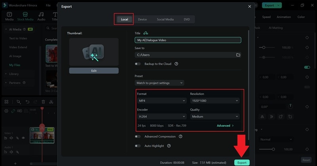Lock the Video 1 track
317x166 pixels.
click(x=6, y=138)
